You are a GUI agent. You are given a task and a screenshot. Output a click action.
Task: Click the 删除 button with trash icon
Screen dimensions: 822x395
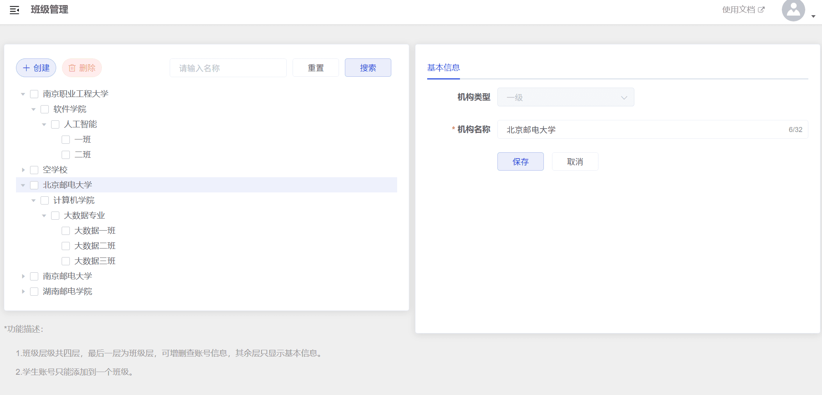pyautogui.click(x=82, y=68)
